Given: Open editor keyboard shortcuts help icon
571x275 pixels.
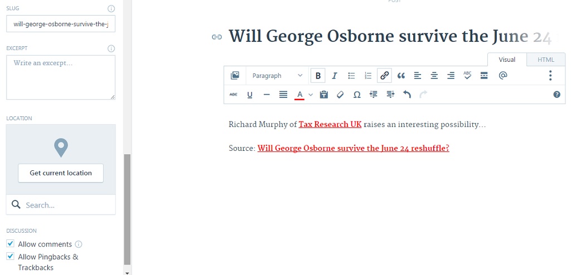Looking at the screenshot, I should pos(557,95).
